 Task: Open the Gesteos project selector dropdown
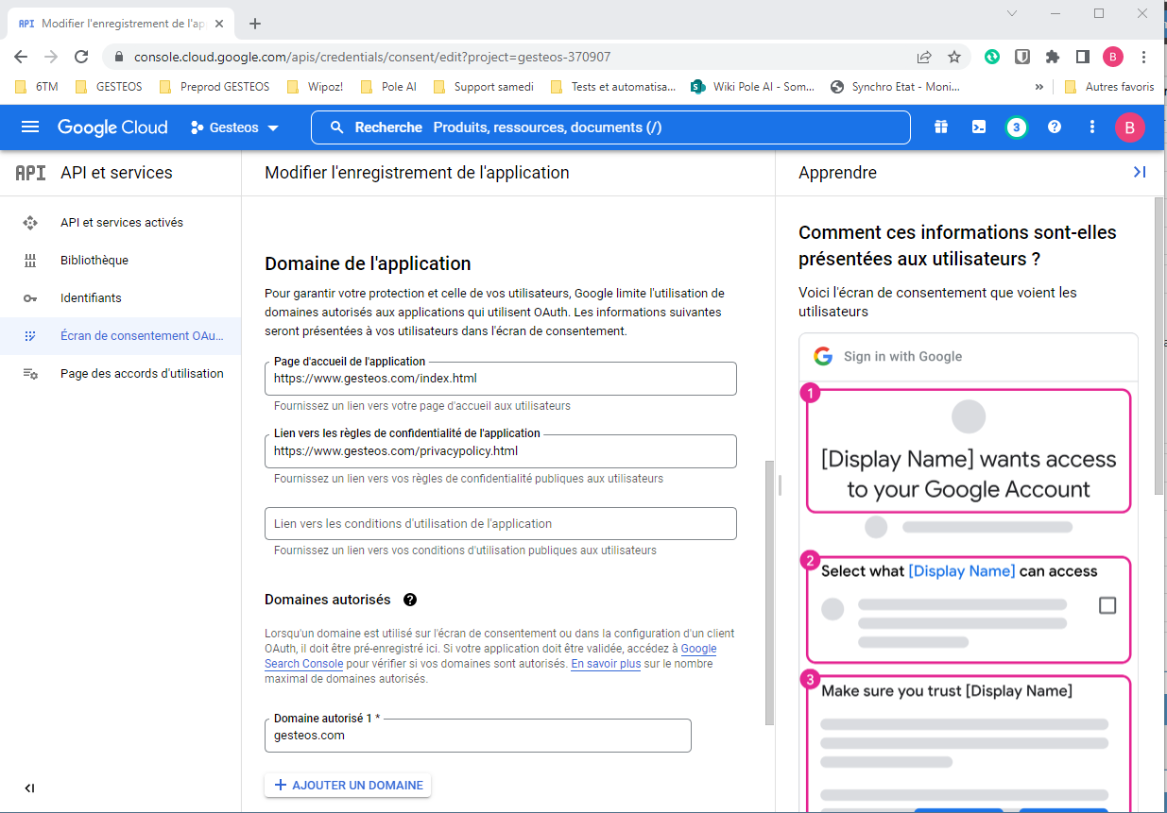point(234,127)
